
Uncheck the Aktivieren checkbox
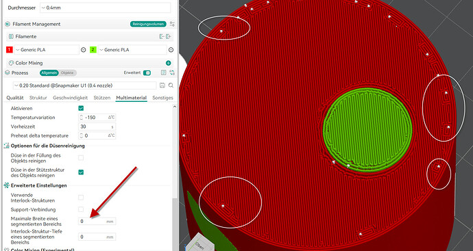point(81,108)
